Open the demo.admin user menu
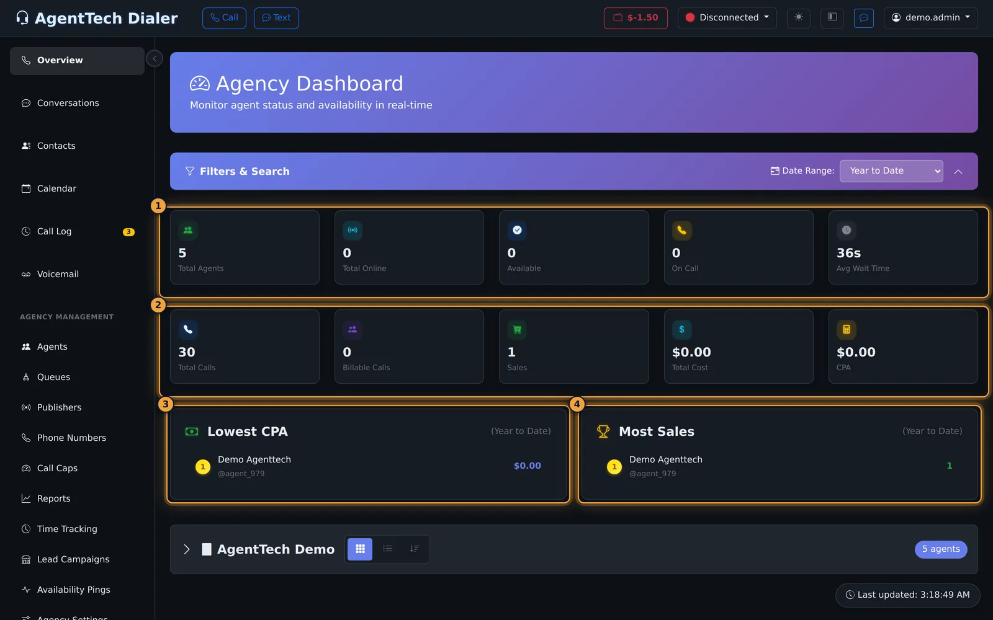993x620 pixels. click(930, 18)
